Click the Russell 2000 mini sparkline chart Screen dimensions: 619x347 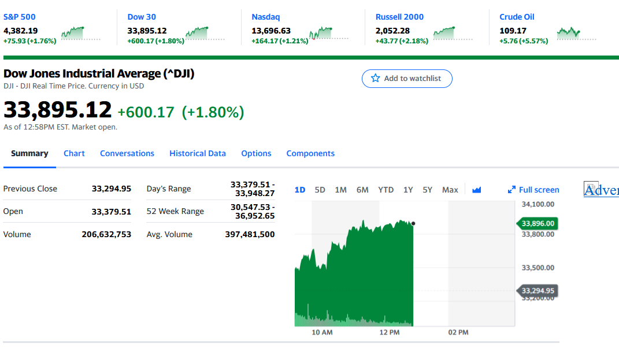(x=453, y=33)
